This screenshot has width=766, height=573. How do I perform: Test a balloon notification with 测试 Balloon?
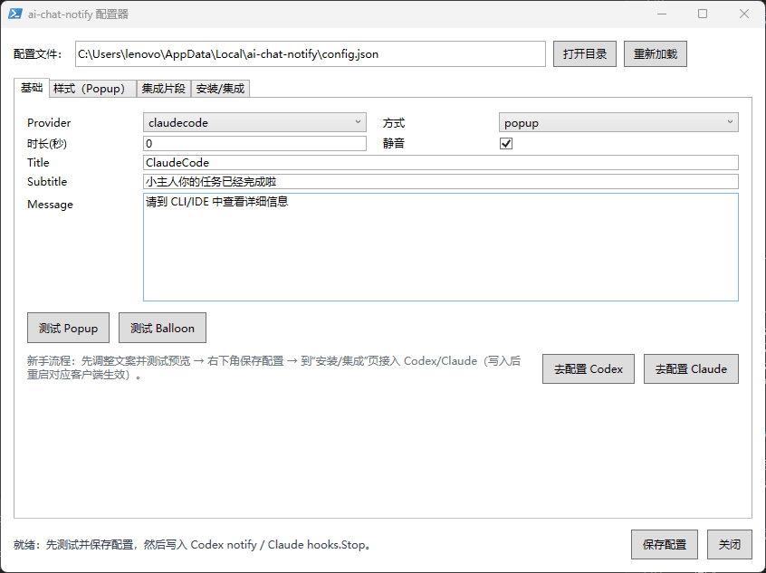162,328
